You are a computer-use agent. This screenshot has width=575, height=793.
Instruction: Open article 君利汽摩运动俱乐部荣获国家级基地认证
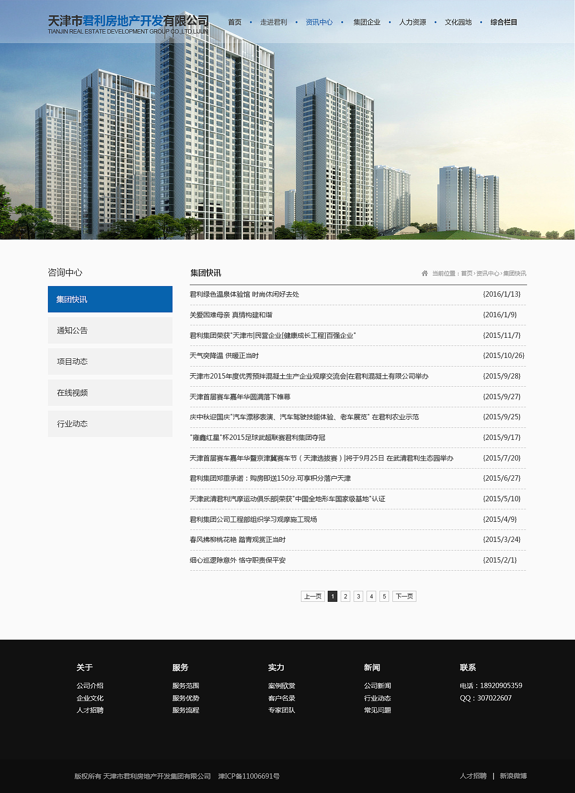tap(287, 499)
